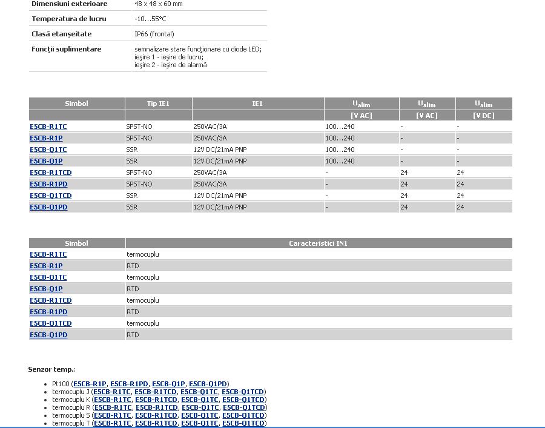Screen dimensions: 545x428
Task: Follow E5CB-Q1TC link in termocuplu K bullet
Action: [200, 400]
